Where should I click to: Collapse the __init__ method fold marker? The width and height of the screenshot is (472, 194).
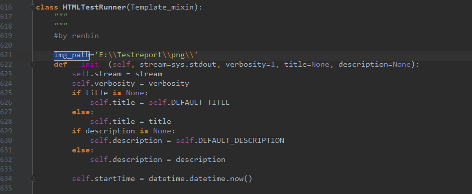pyautogui.click(x=32, y=64)
